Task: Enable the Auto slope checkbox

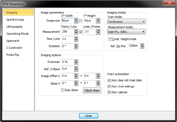Action: (x=63, y=90)
